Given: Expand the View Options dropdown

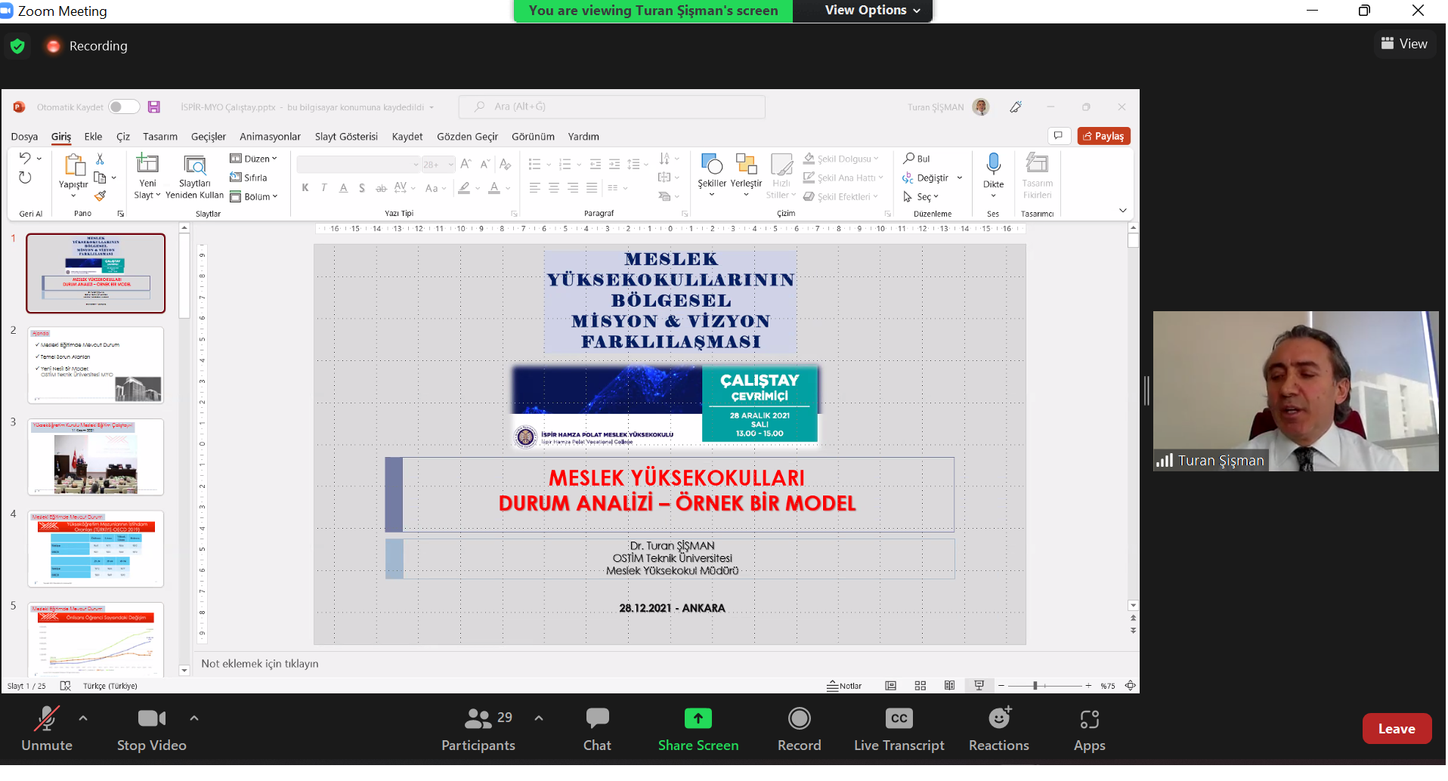Looking at the screenshot, I should [x=873, y=11].
